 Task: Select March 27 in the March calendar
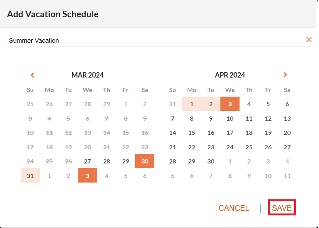(87, 161)
